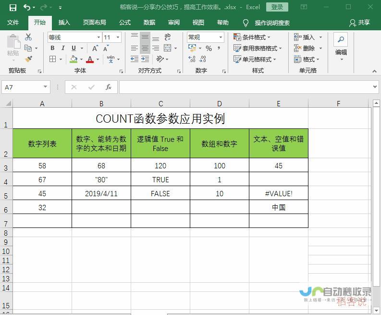Align text left

pos(135,48)
